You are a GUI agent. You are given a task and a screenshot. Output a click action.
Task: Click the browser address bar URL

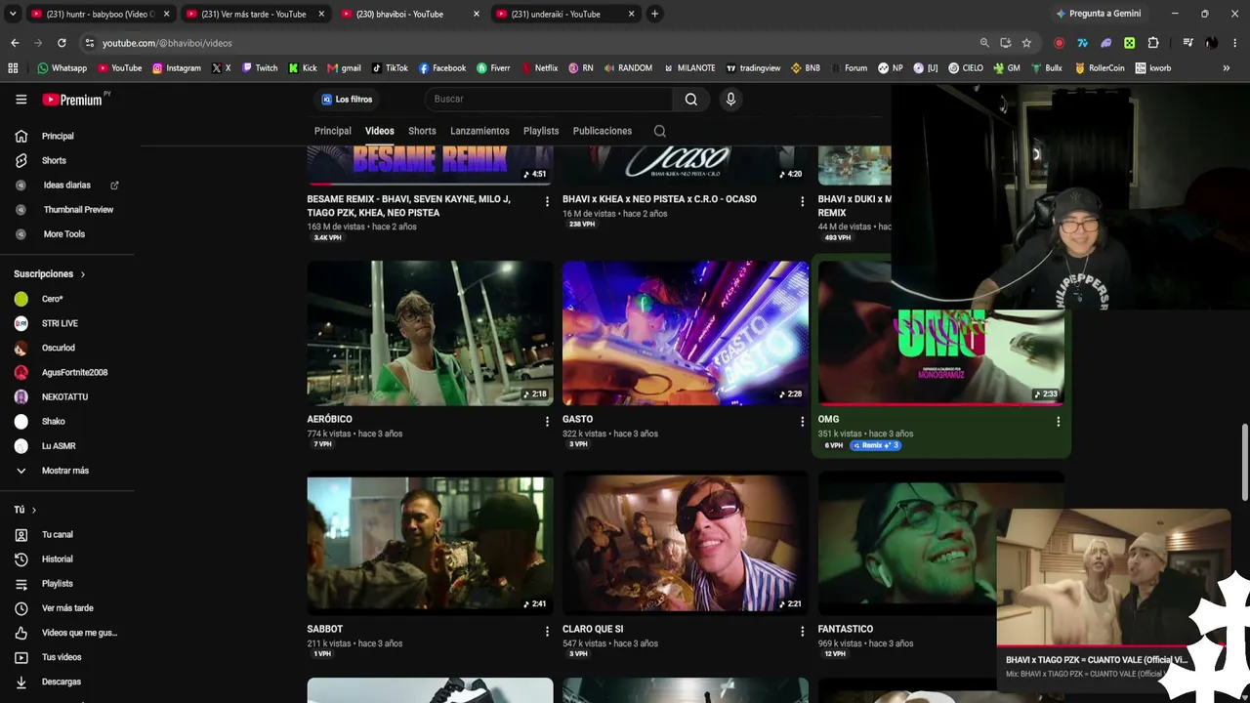click(x=167, y=43)
